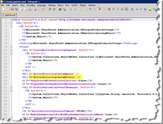Collapse TN RefId 2 fold on line 22
The height and width of the screenshot is (124, 163).
11,91
